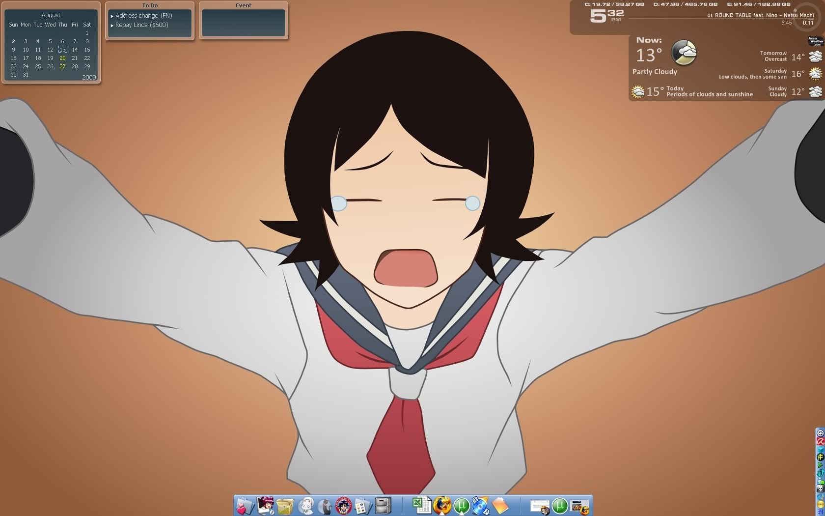Click the To Do panel header

coord(150,5)
